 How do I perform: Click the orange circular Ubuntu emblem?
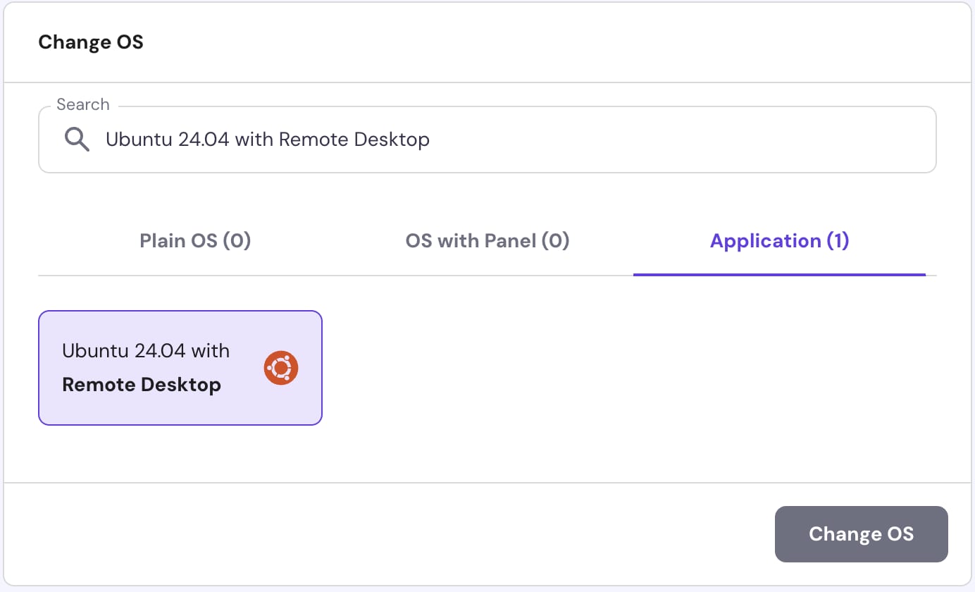tap(280, 367)
